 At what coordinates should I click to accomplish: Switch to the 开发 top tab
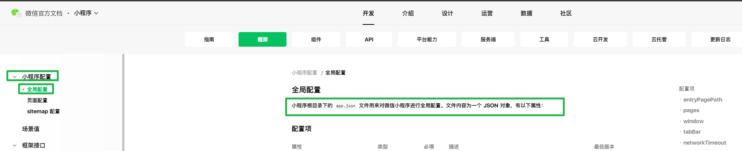point(368,13)
